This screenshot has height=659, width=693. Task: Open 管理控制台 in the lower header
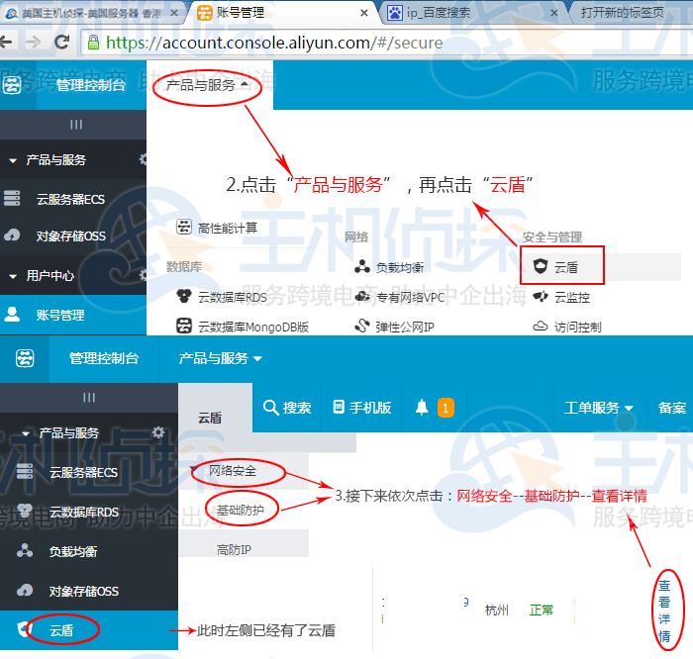[104, 358]
